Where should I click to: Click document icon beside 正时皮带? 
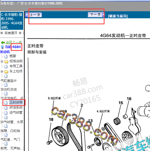[6, 103]
